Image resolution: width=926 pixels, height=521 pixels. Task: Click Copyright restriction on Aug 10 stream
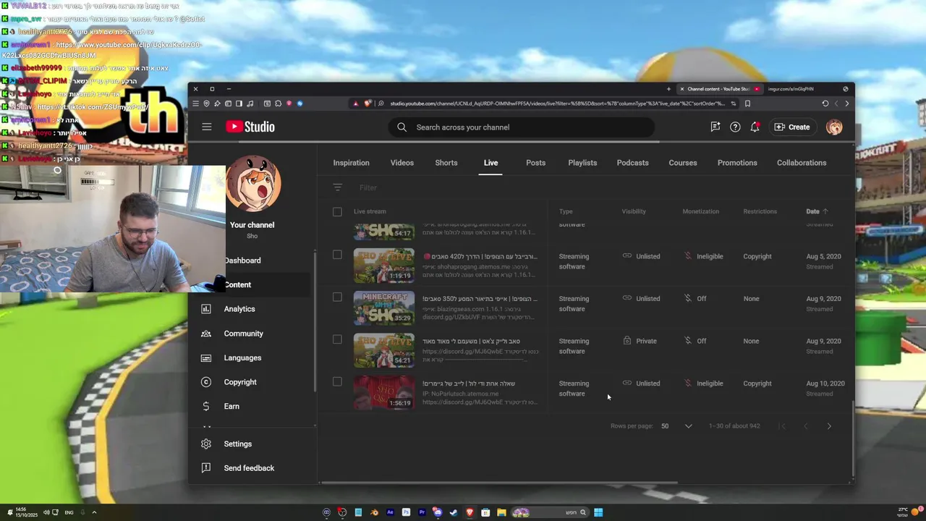click(x=757, y=384)
